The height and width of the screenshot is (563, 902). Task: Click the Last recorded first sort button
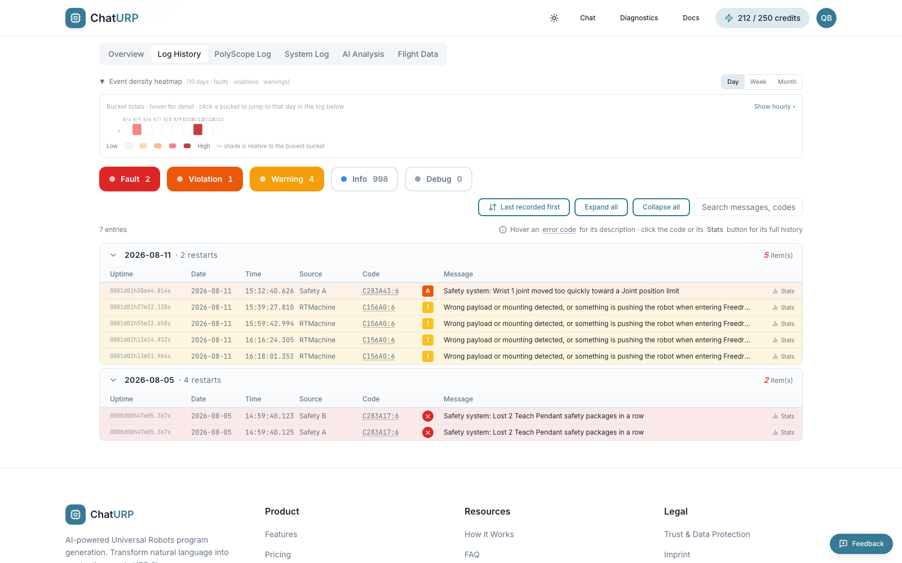point(524,207)
